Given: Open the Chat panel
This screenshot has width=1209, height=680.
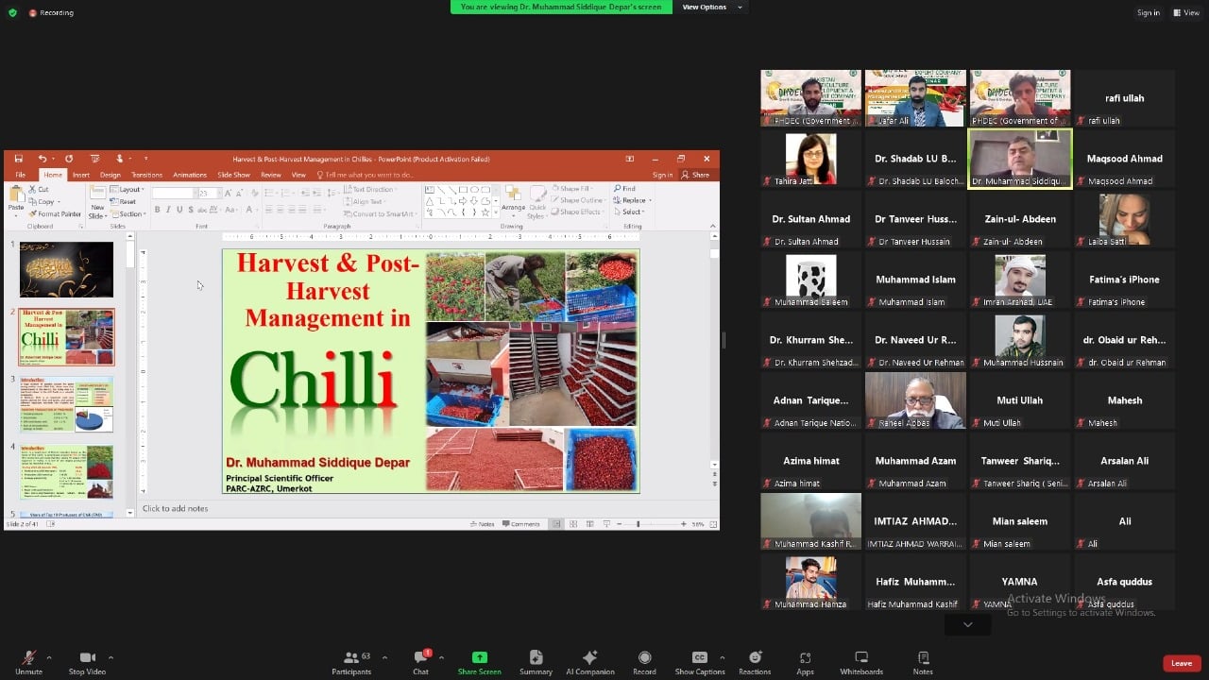Looking at the screenshot, I should [420, 661].
